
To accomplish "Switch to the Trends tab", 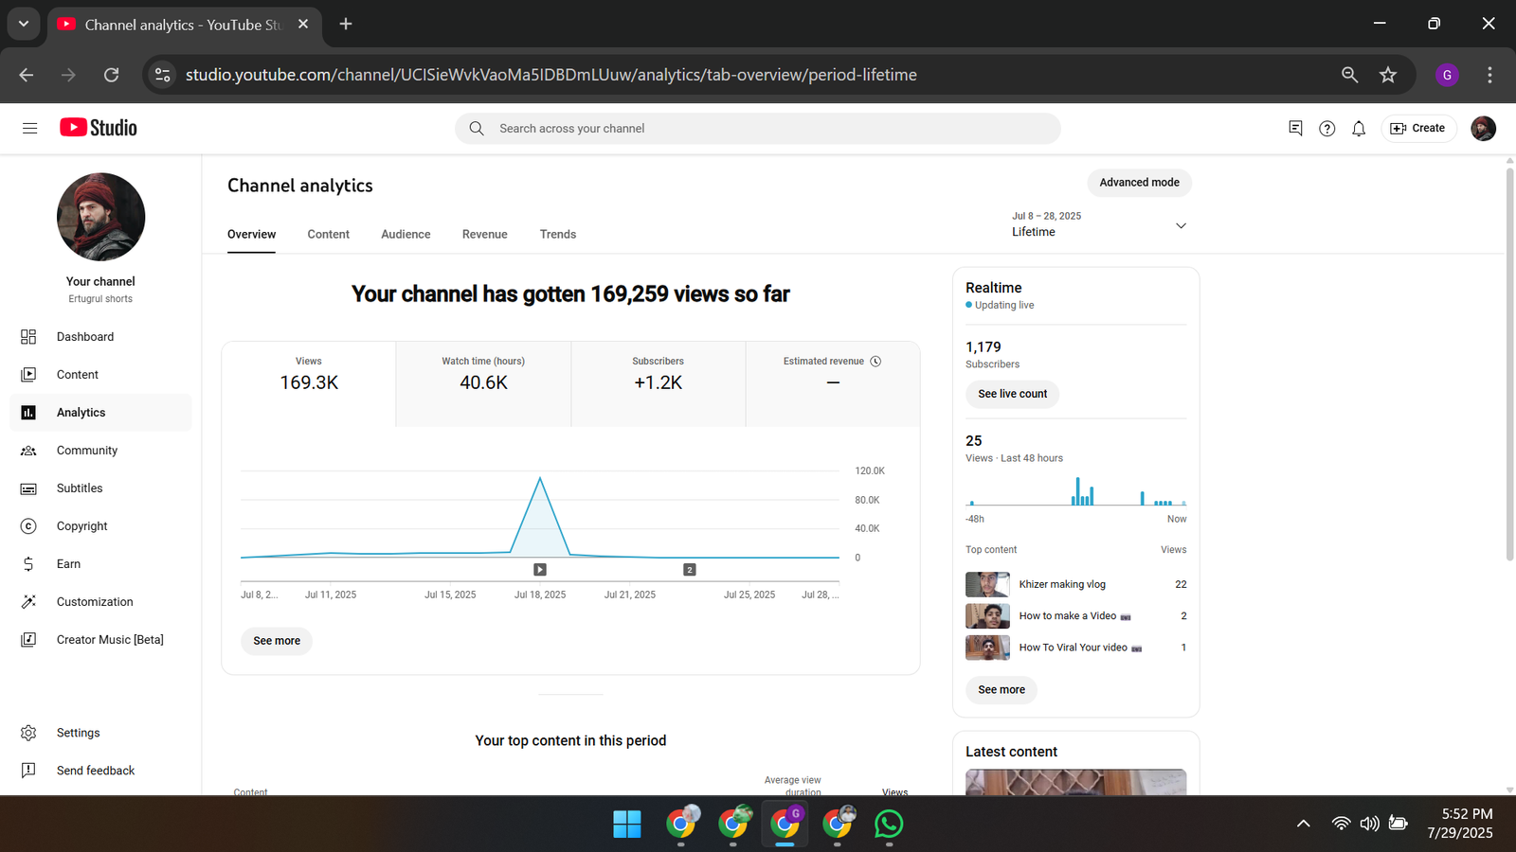I will click(558, 234).
